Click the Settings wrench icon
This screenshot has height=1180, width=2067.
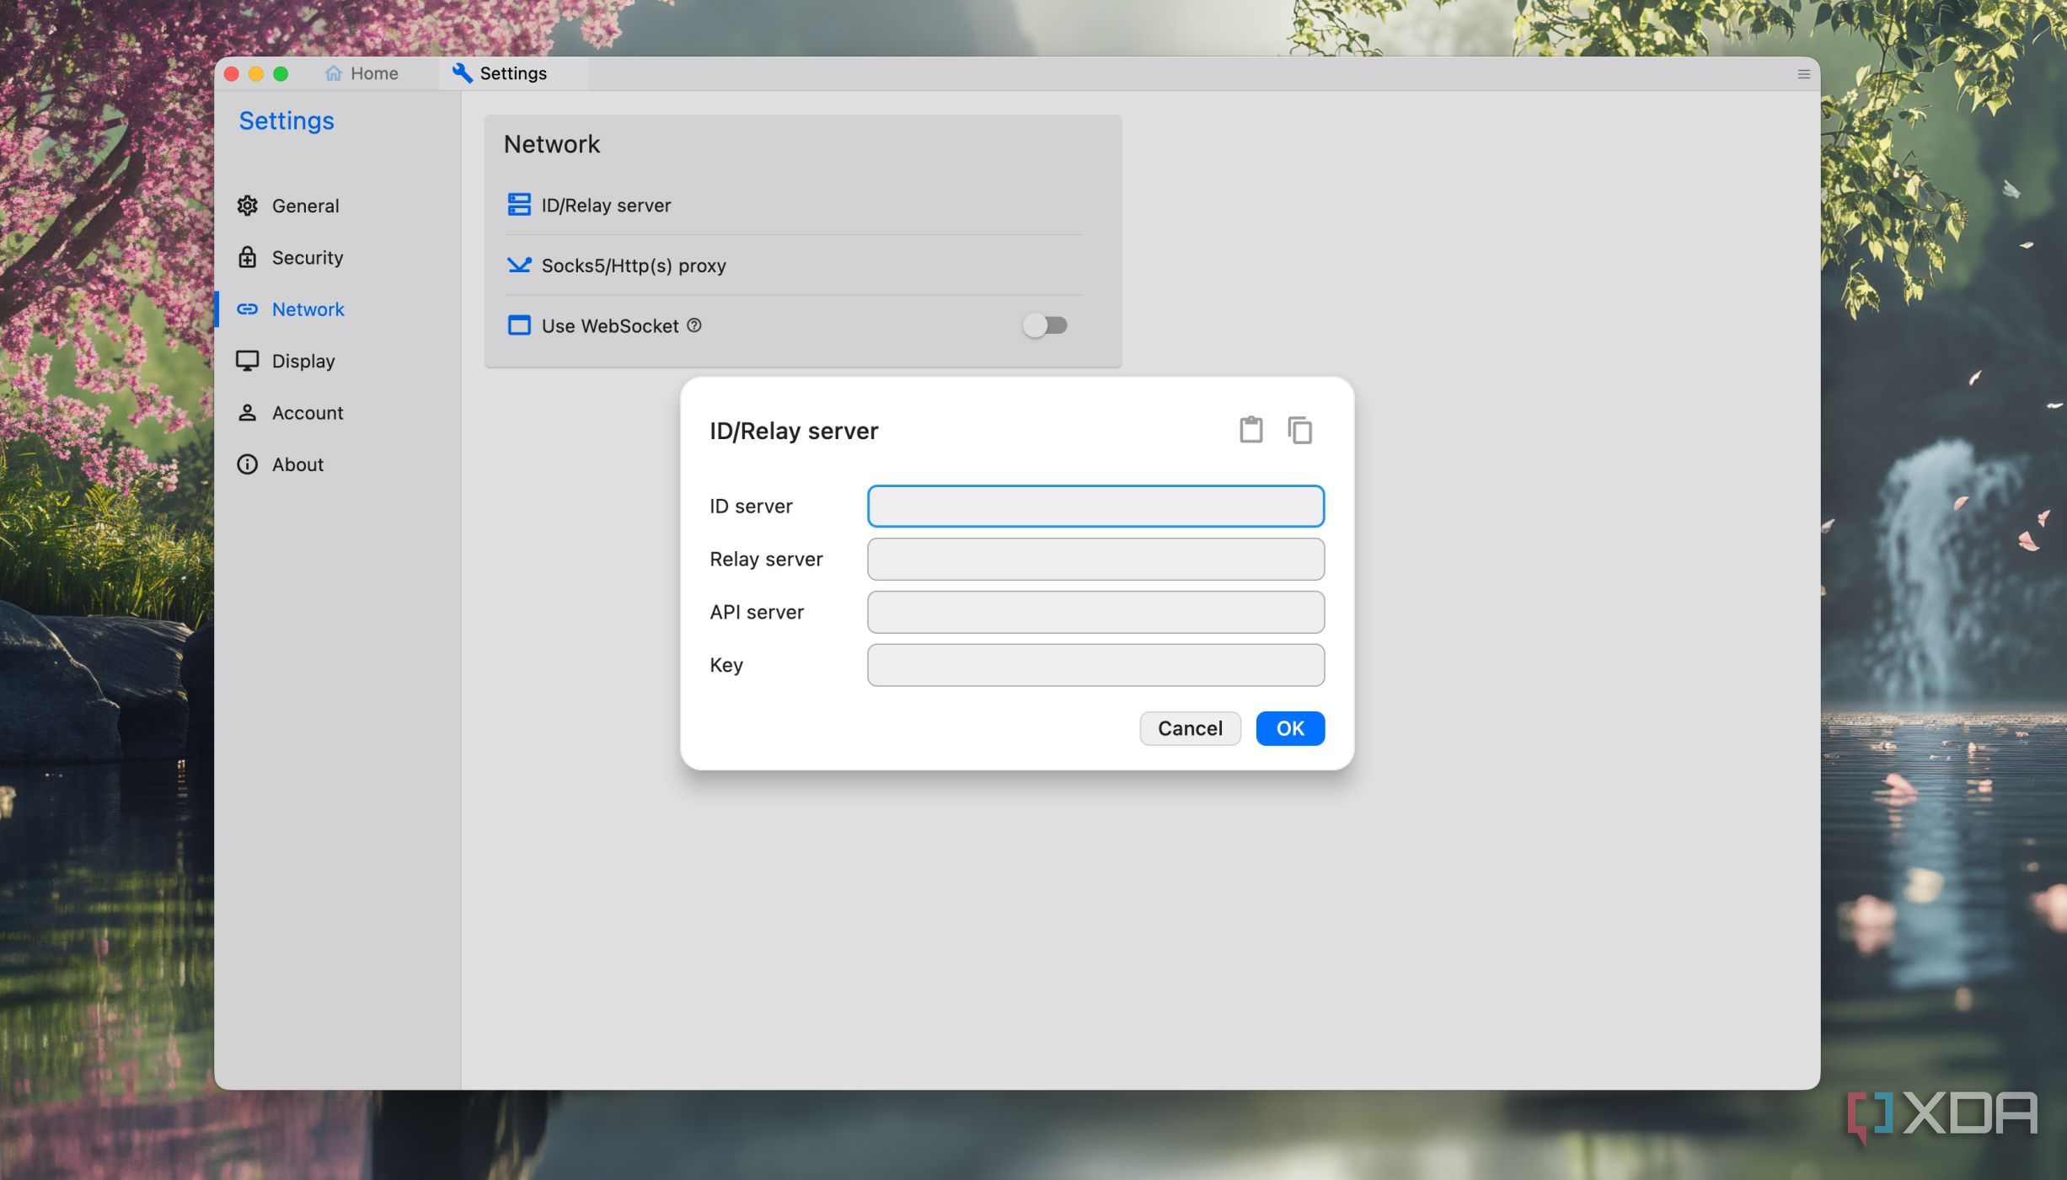coord(462,73)
